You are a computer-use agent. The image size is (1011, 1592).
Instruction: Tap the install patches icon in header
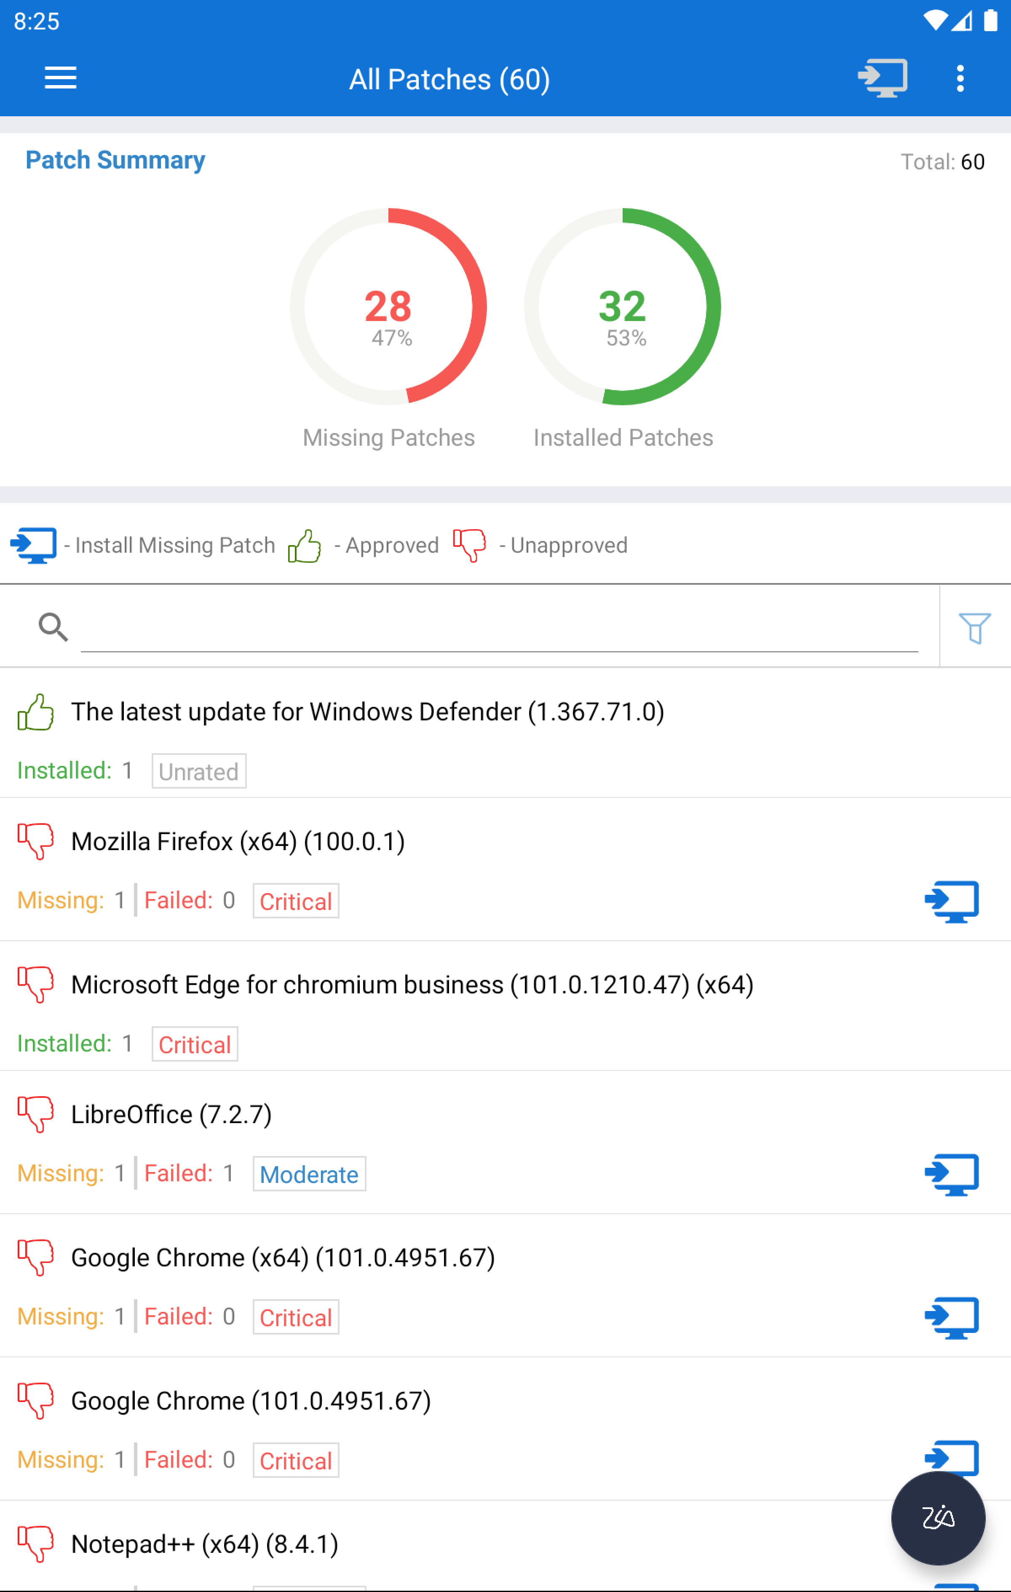pos(882,78)
